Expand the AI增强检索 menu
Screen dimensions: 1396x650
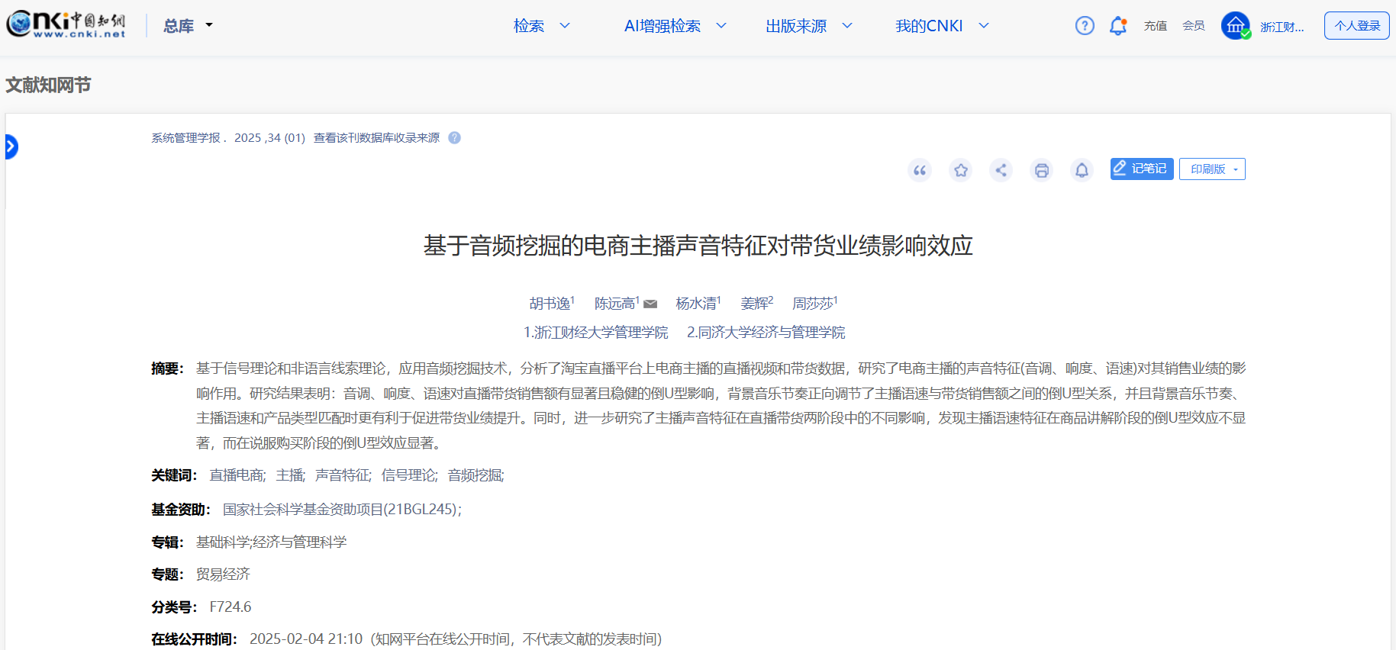(x=675, y=26)
